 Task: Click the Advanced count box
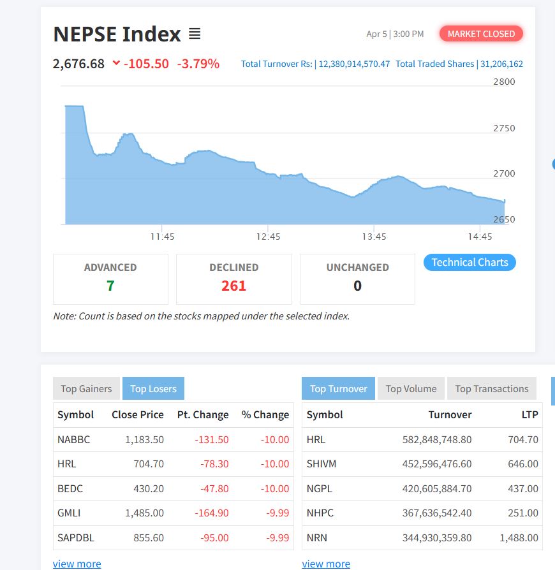click(110, 279)
